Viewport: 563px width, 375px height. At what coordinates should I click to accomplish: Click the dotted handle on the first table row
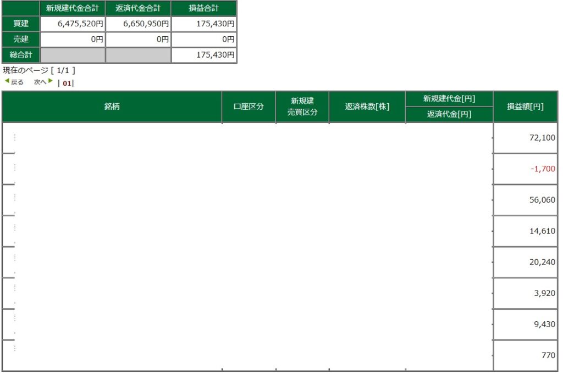15,137
